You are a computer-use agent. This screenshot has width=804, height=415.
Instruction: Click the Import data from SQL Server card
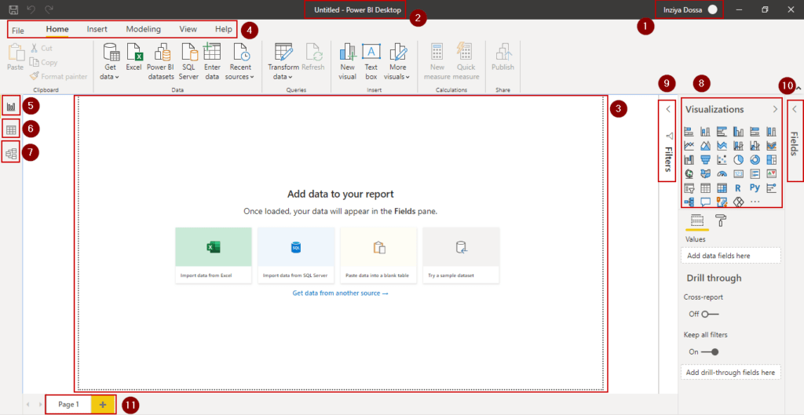[x=296, y=255]
